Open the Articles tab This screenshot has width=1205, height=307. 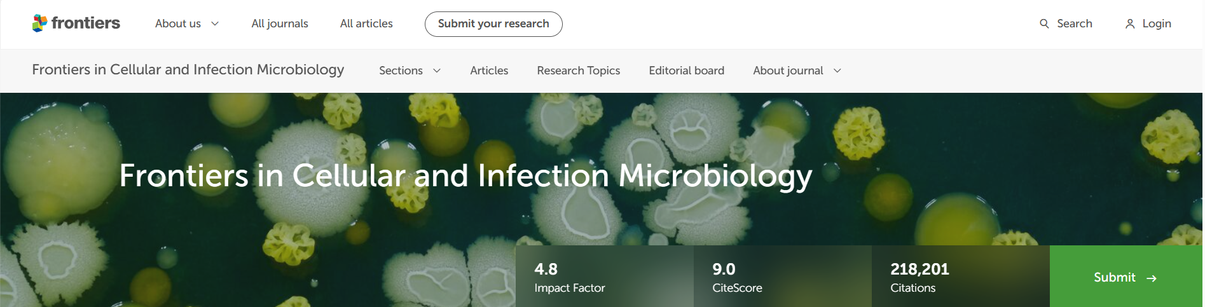[489, 71]
